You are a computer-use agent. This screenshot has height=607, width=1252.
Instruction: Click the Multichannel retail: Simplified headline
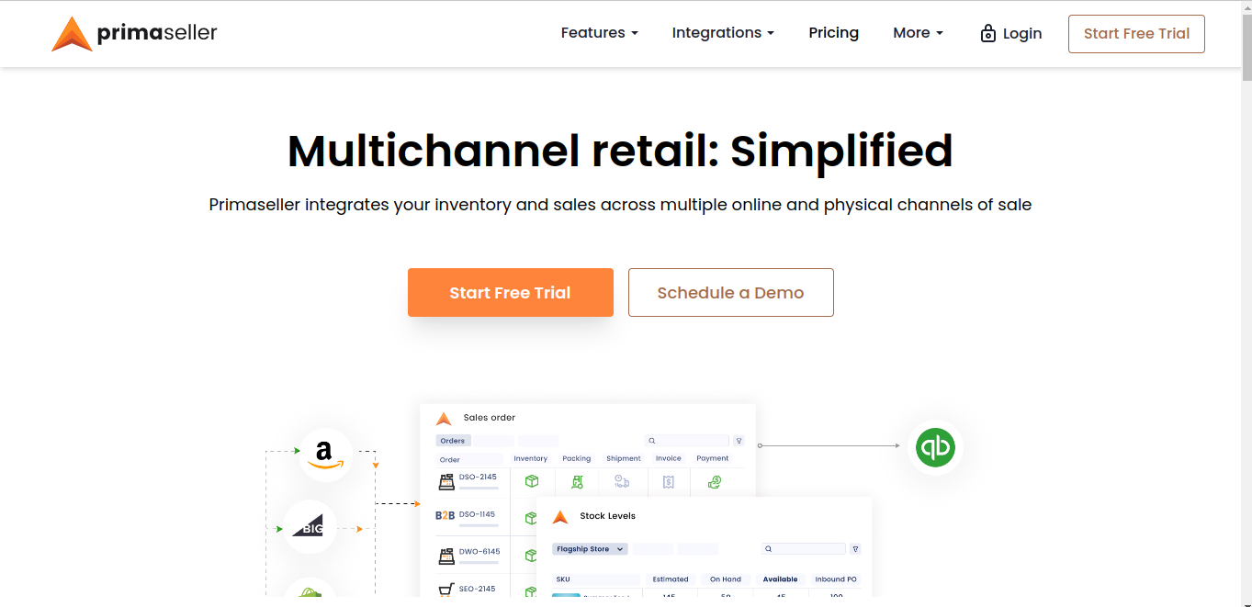coord(620,151)
